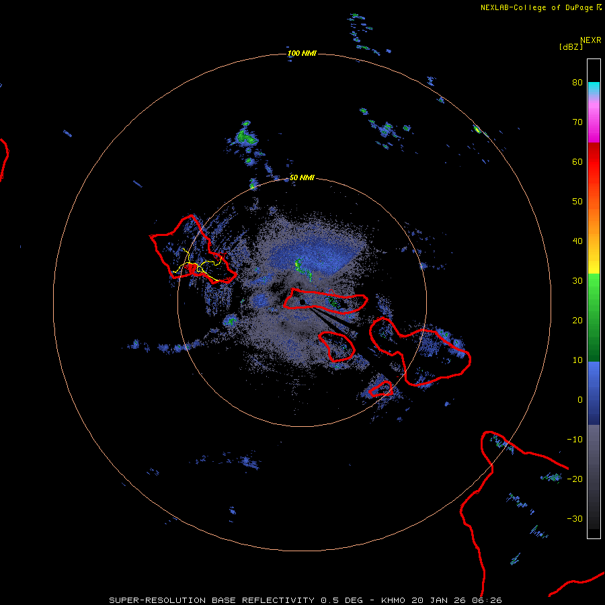Click the 80 value on the dBZ scale
Screen dimensions: 605x605
[577, 83]
